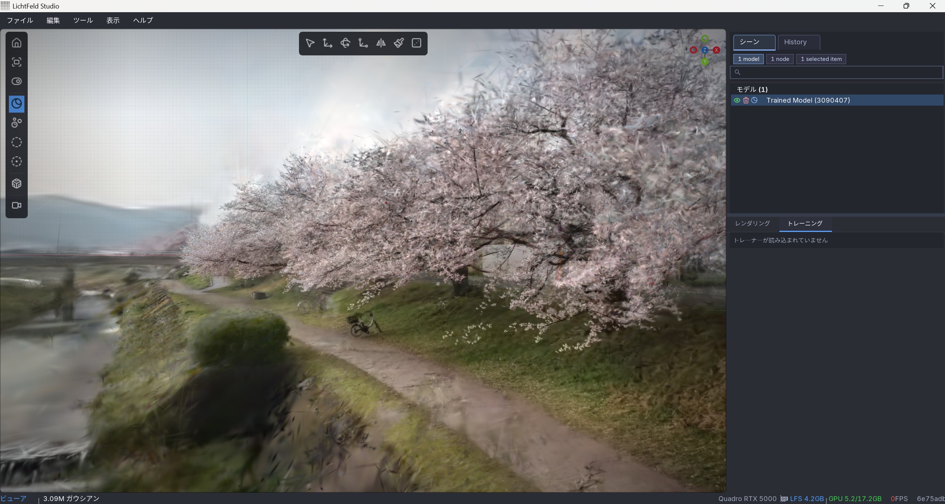Select the move/translate tool in the toolbar

[x=327, y=43]
